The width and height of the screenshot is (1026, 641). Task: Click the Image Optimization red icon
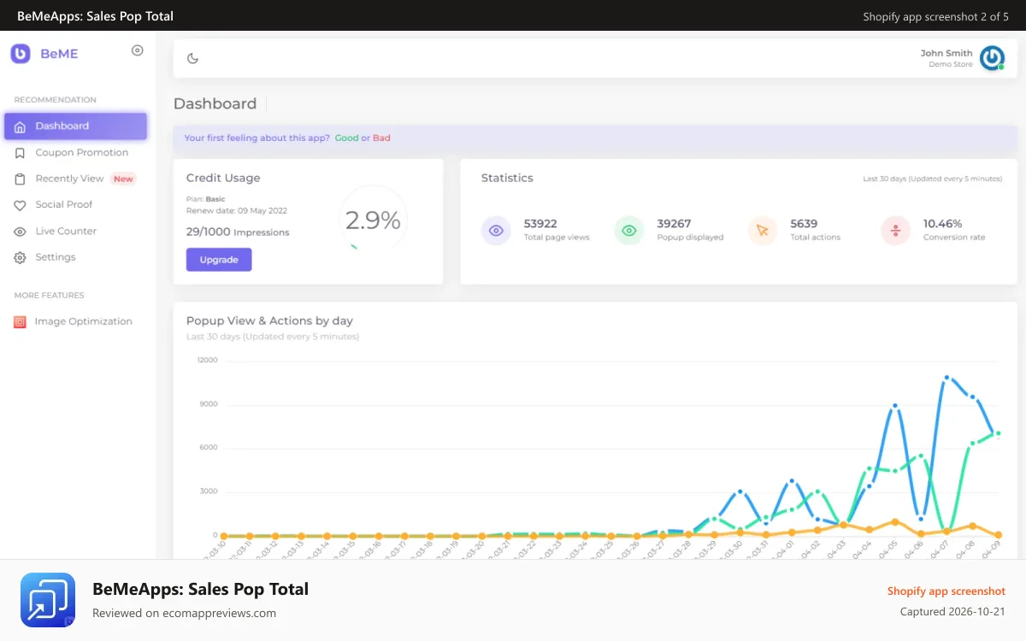20,322
